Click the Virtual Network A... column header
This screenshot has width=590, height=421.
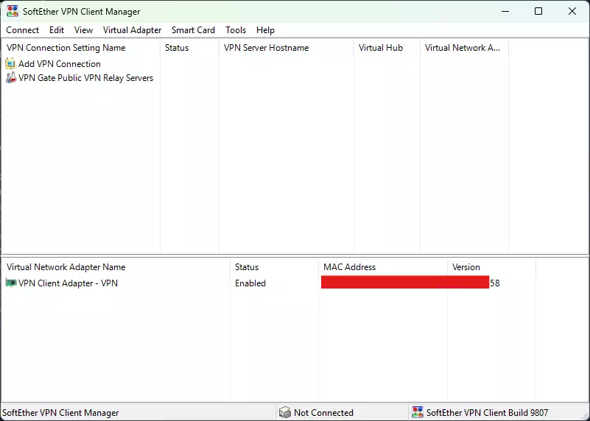click(464, 48)
